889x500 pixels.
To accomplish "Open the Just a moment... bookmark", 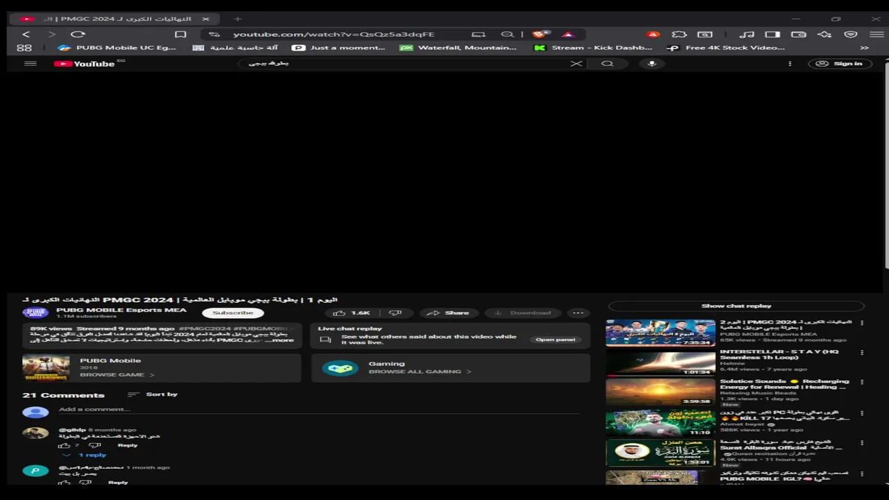I will 339,48.
